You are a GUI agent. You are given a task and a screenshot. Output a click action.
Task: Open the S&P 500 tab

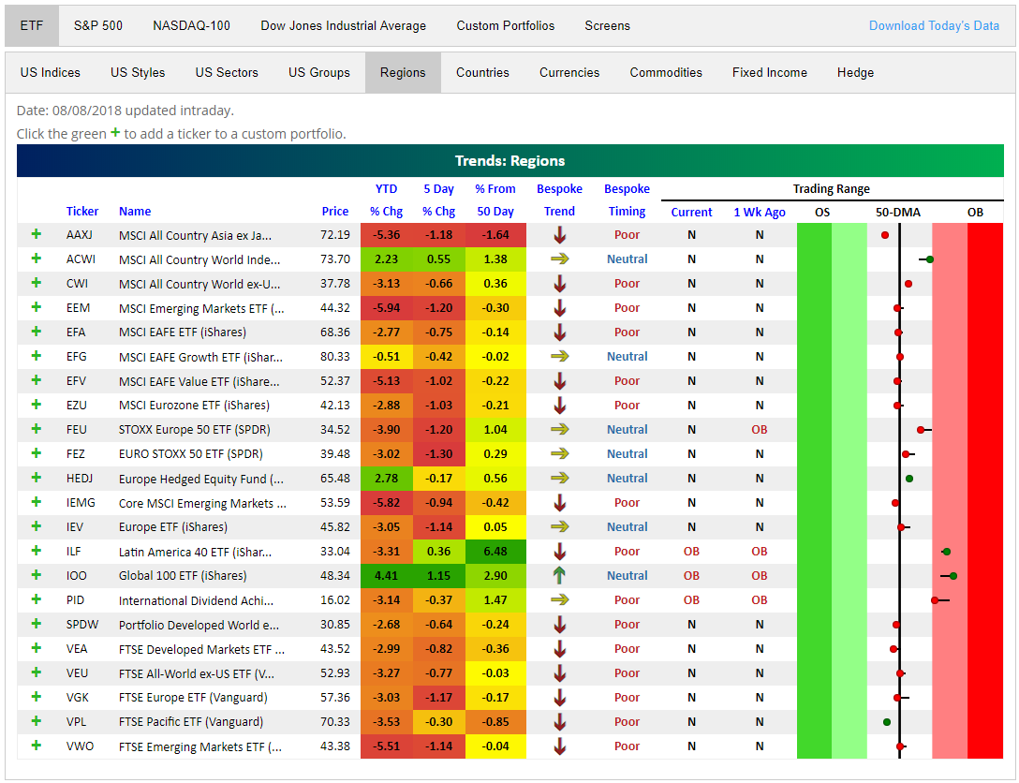tap(97, 25)
